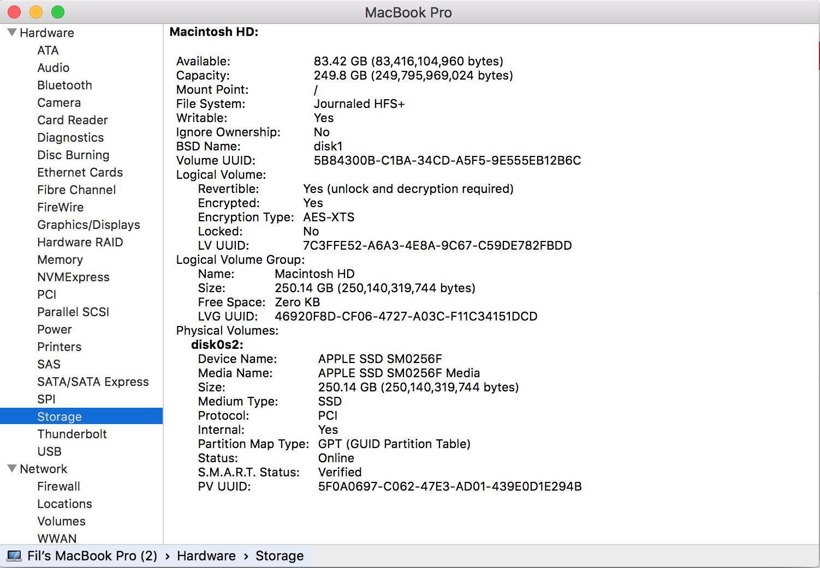Click the Journaled HFS+ file system value

click(359, 104)
